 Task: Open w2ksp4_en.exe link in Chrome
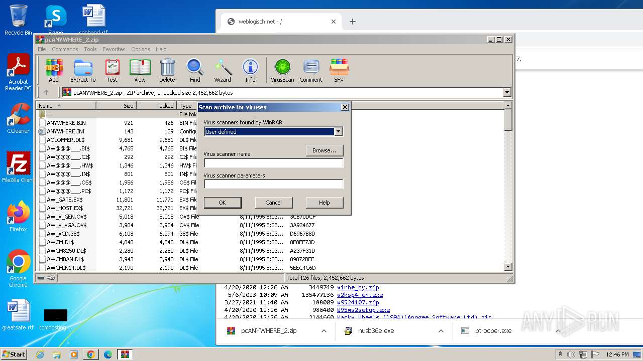[360, 295]
